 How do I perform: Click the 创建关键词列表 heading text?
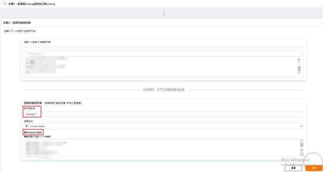33,103
